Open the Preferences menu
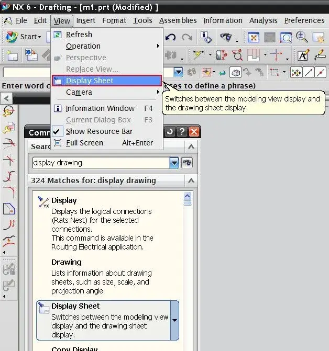The image size is (329, 351). (x=304, y=20)
